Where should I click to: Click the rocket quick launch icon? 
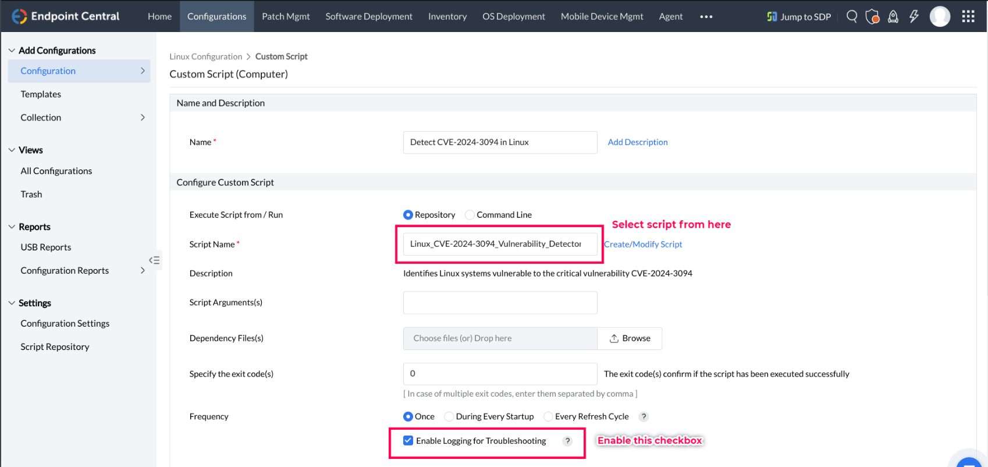click(x=893, y=16)
